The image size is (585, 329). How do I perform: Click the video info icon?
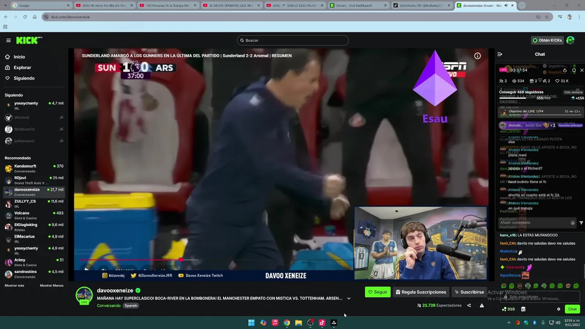coord(478,56)
